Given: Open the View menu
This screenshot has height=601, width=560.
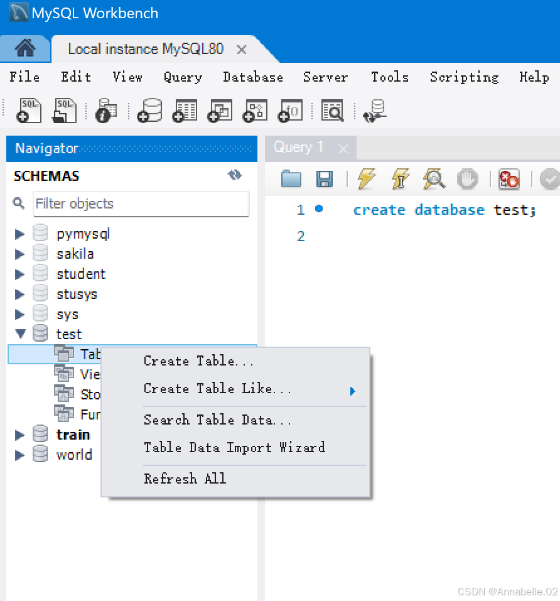Looking at the screenshot, I should click(x=127, y=77).
